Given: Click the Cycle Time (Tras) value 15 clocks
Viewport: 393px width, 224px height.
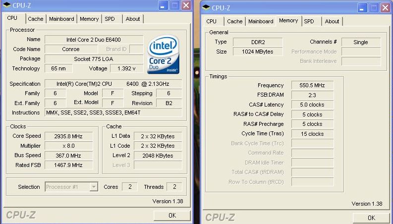Looking at the screenshot, I should 312,134.
